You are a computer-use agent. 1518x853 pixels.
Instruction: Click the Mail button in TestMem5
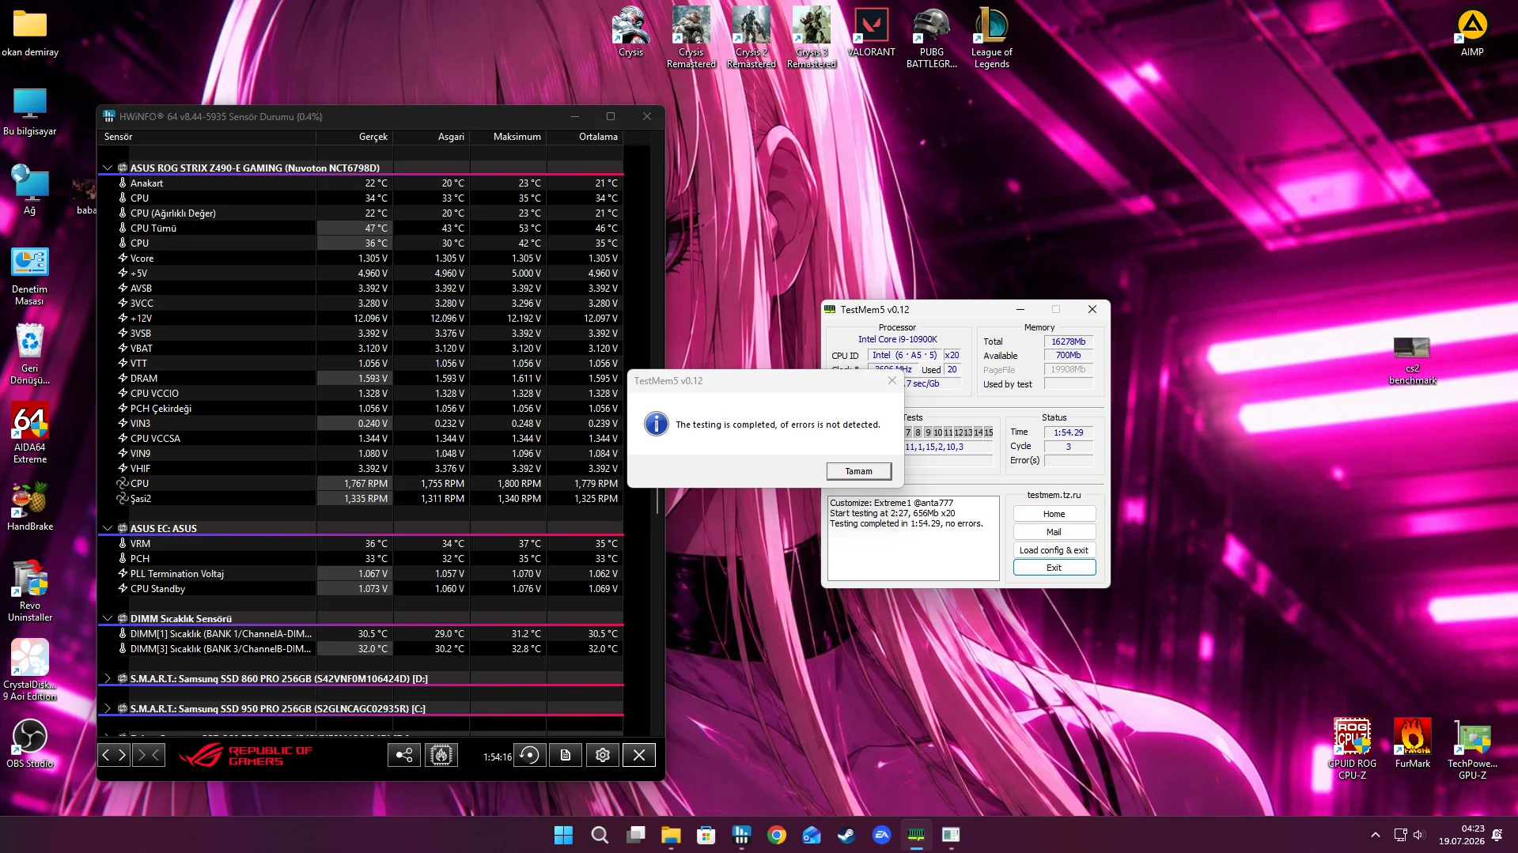click(1054, 532)
